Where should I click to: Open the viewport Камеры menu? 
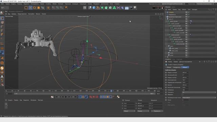(x=14, y=14)
